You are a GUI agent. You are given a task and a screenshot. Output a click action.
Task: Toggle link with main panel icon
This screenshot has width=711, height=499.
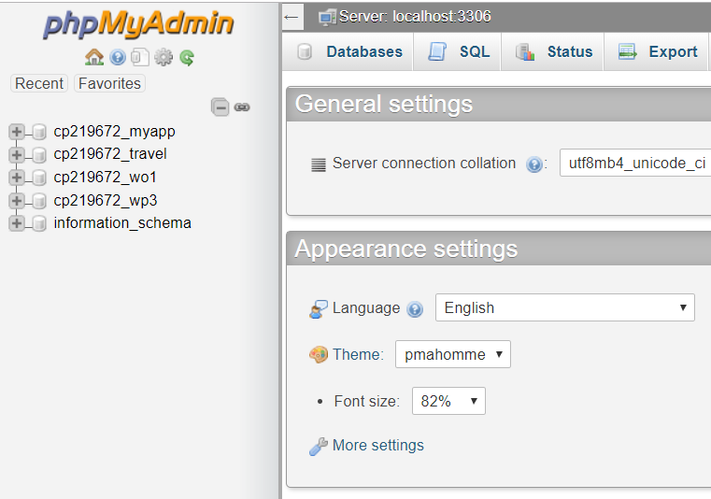pos(242,107)
